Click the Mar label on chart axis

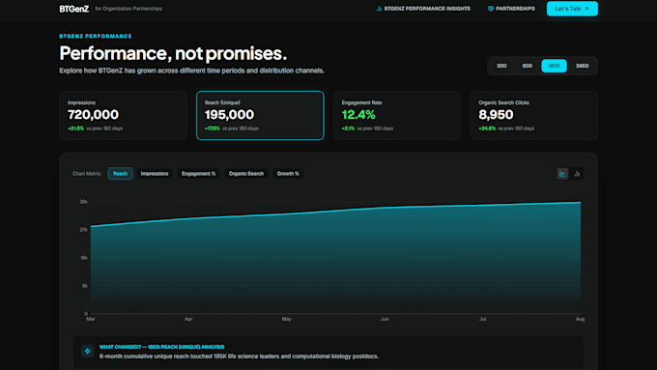pyautogui.click(x=91, y=319)
